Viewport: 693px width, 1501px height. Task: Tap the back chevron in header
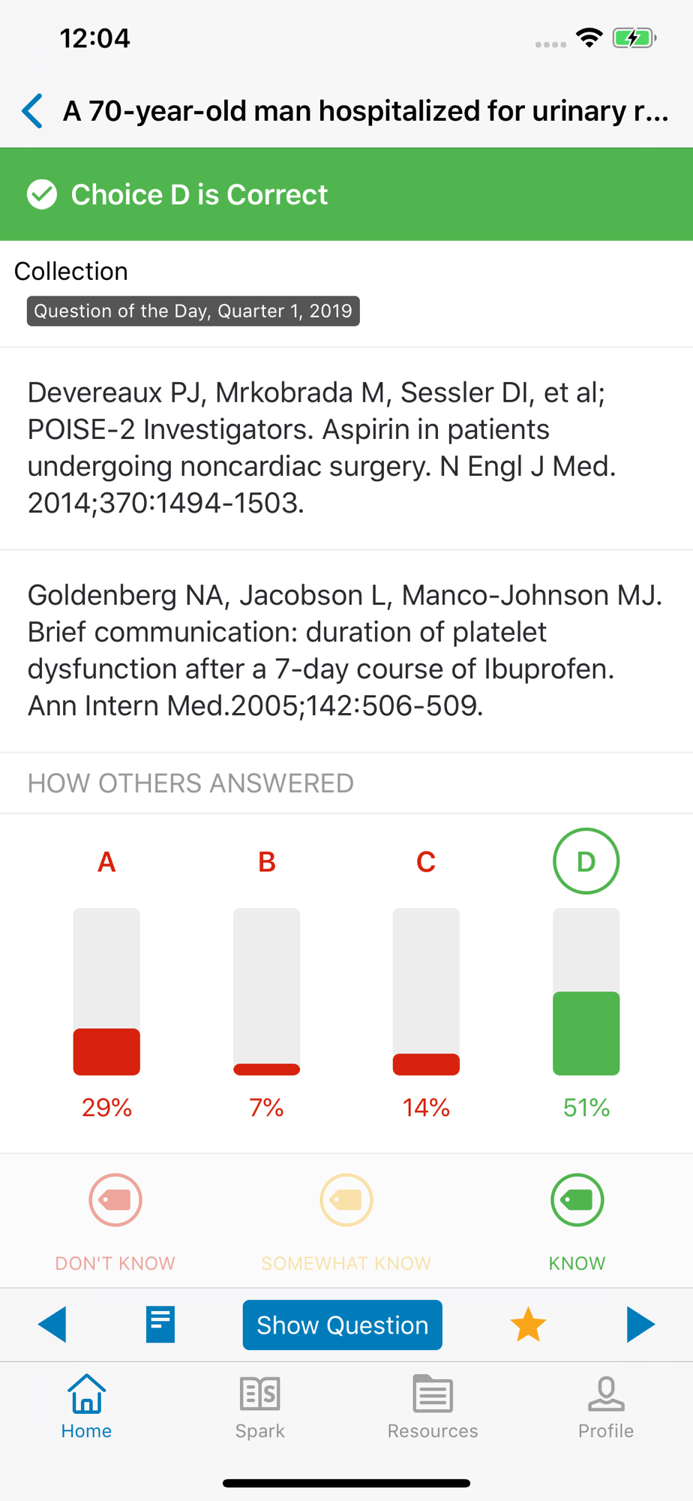click(x=32, y=111)
